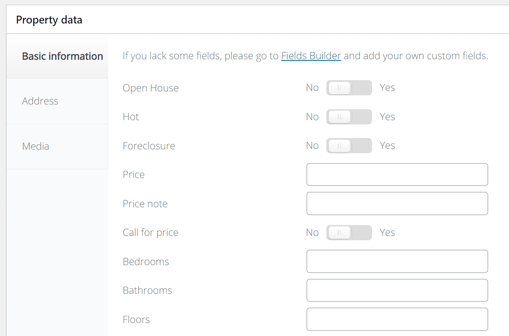Click the Bathrooms input field
This screenshot has width=509, height=336.
coord(397,290)
